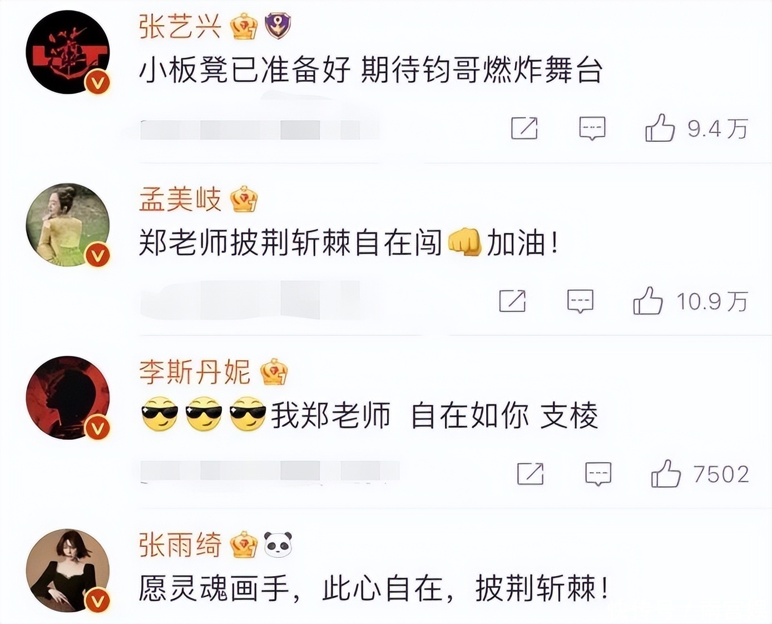Visit 张雨绮 username link
The image size is (772, 624).
(x=180, y=545)
